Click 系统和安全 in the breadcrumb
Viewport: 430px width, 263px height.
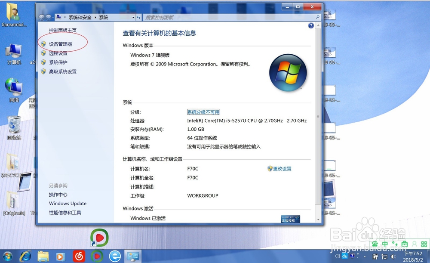(80, 17)
